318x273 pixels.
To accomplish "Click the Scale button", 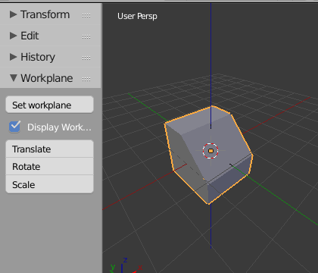I will coord(50,184).
